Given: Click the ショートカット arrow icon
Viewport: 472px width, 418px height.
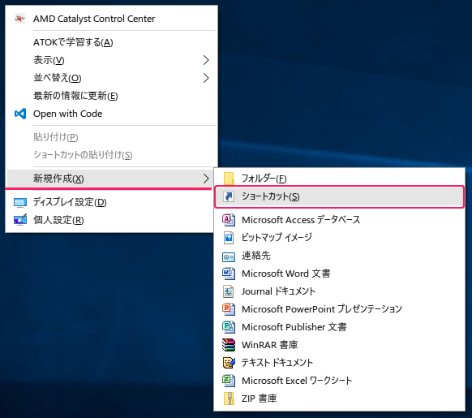Looking at the screenshot, I should 229,196.
